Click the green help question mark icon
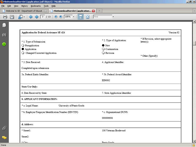Screen dimensions: 196x147 coord(4,44)
